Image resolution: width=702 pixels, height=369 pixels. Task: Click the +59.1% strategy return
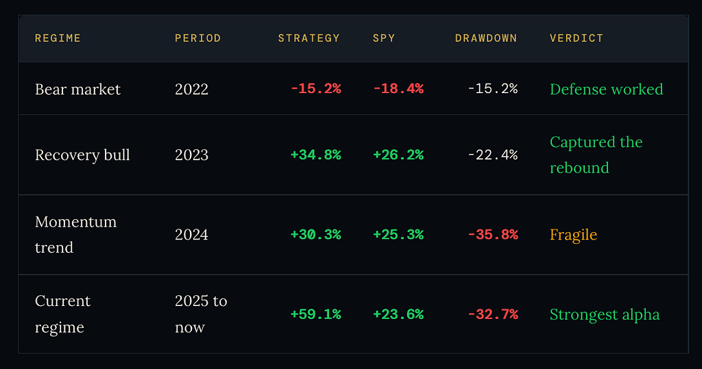point(316,314)
